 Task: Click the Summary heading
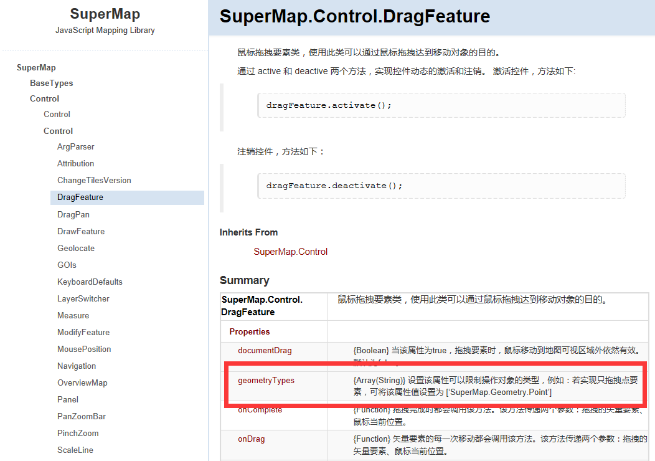click(244, 280)
